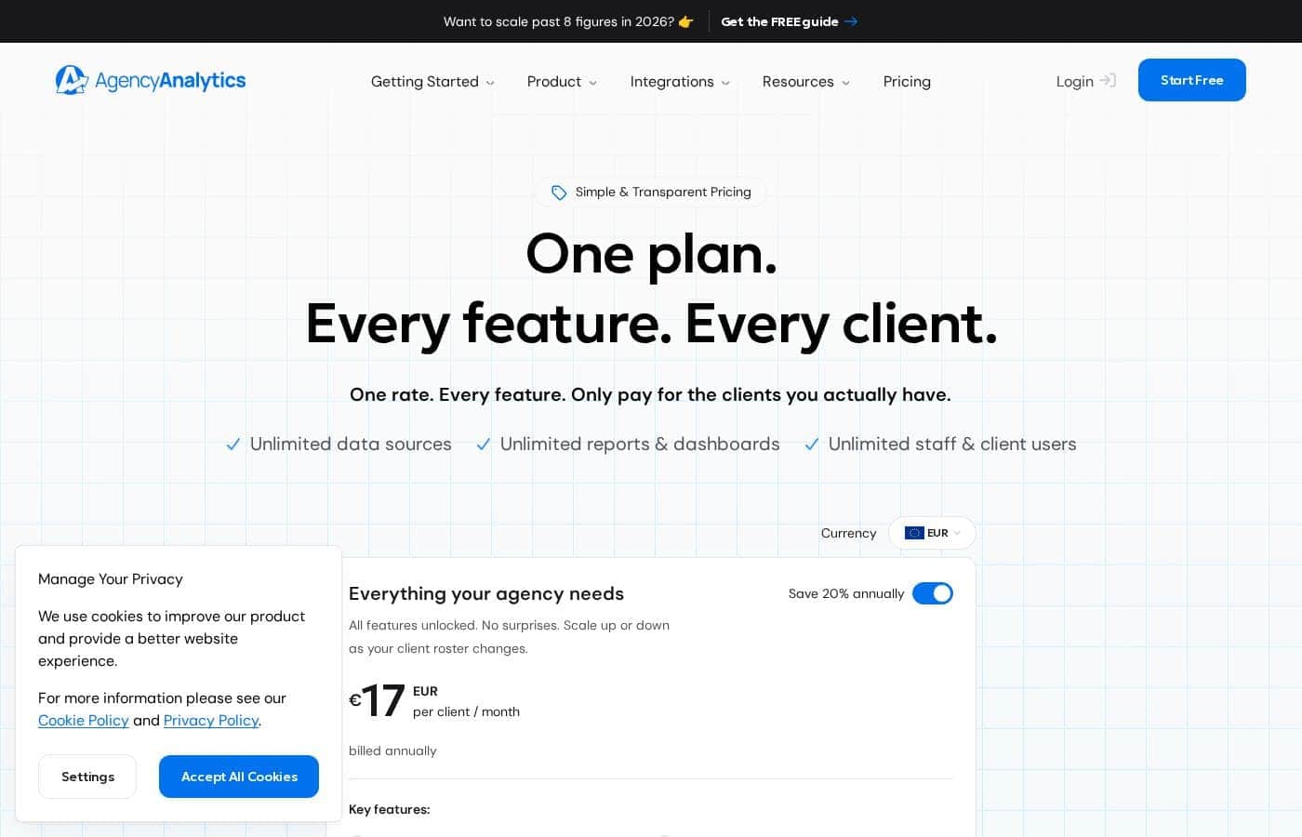Click the €17 price value

(x=377, y=700)
